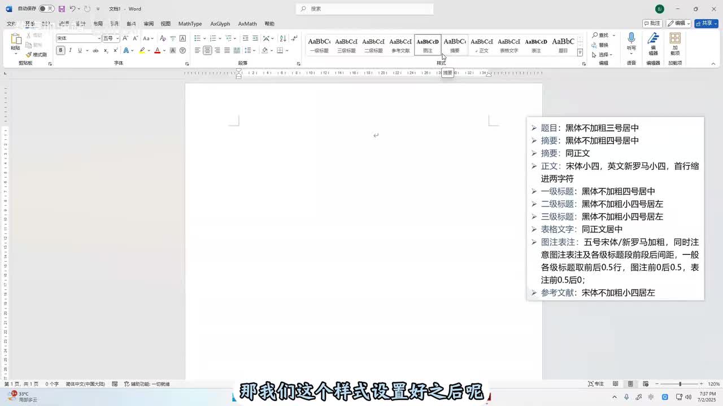Open the 帮助 (Help) tab

coord(269,24)
